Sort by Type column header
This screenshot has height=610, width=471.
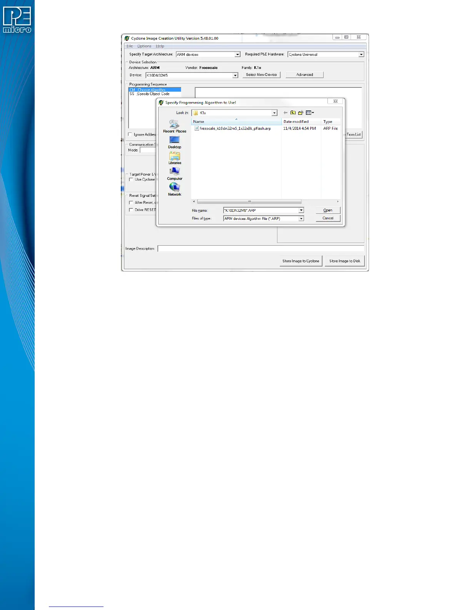(x=331, y=122)
